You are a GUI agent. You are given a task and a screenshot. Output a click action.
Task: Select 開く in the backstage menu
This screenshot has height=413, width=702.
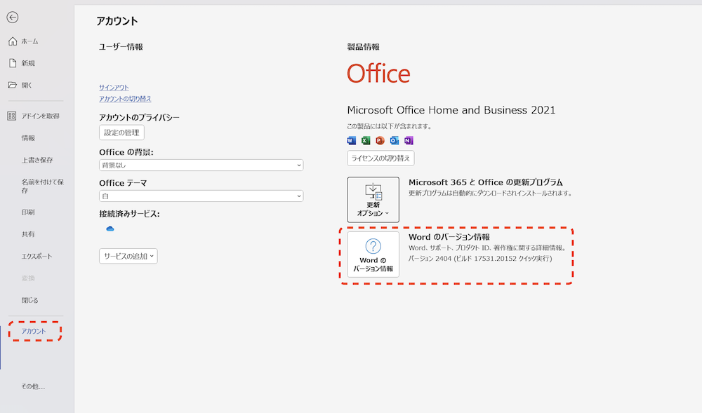[x=27, y=85]
